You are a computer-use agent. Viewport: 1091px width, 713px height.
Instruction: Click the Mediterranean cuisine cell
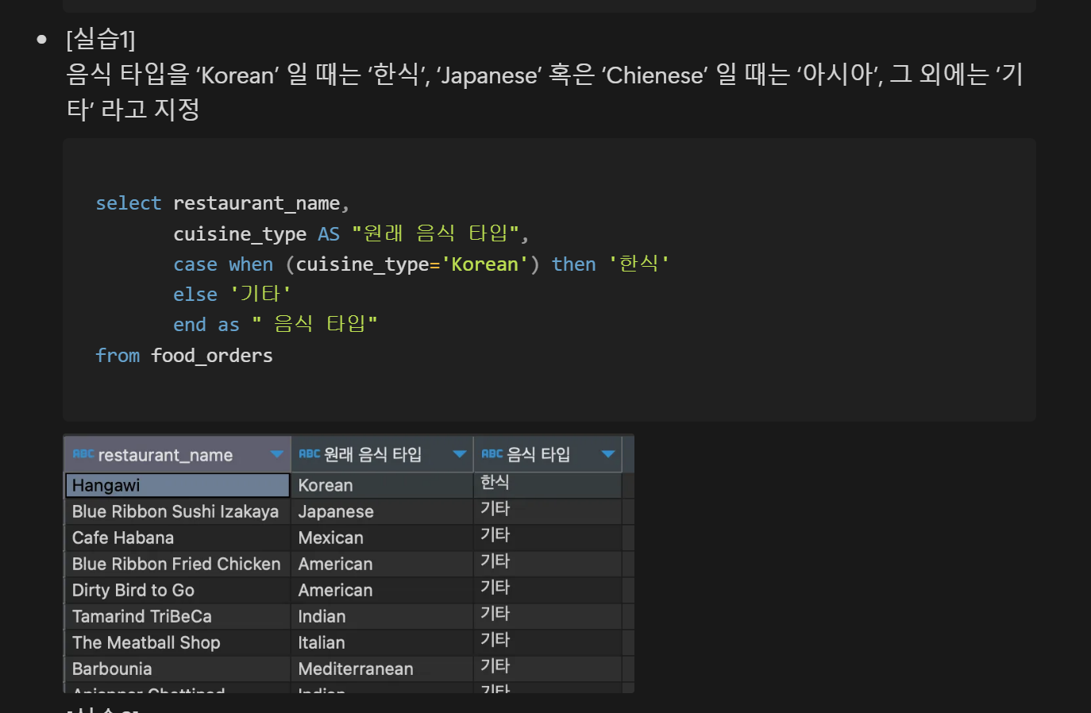[382, 669]
